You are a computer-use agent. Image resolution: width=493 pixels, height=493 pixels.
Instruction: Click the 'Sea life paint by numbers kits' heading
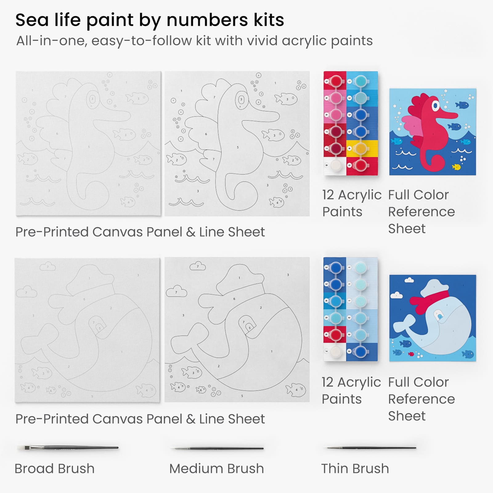pos(150,20)
